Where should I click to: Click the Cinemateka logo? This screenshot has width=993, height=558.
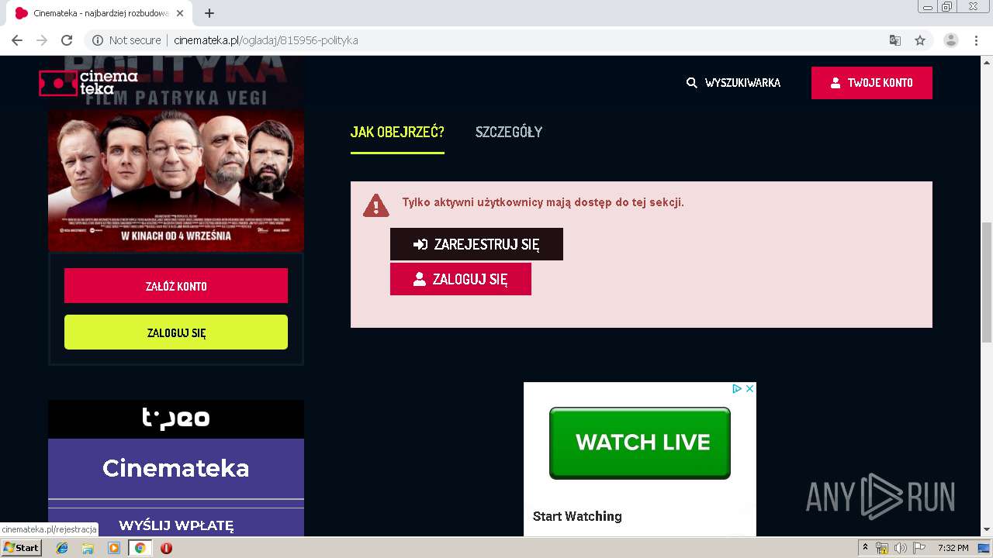click(x=88, y=83)
